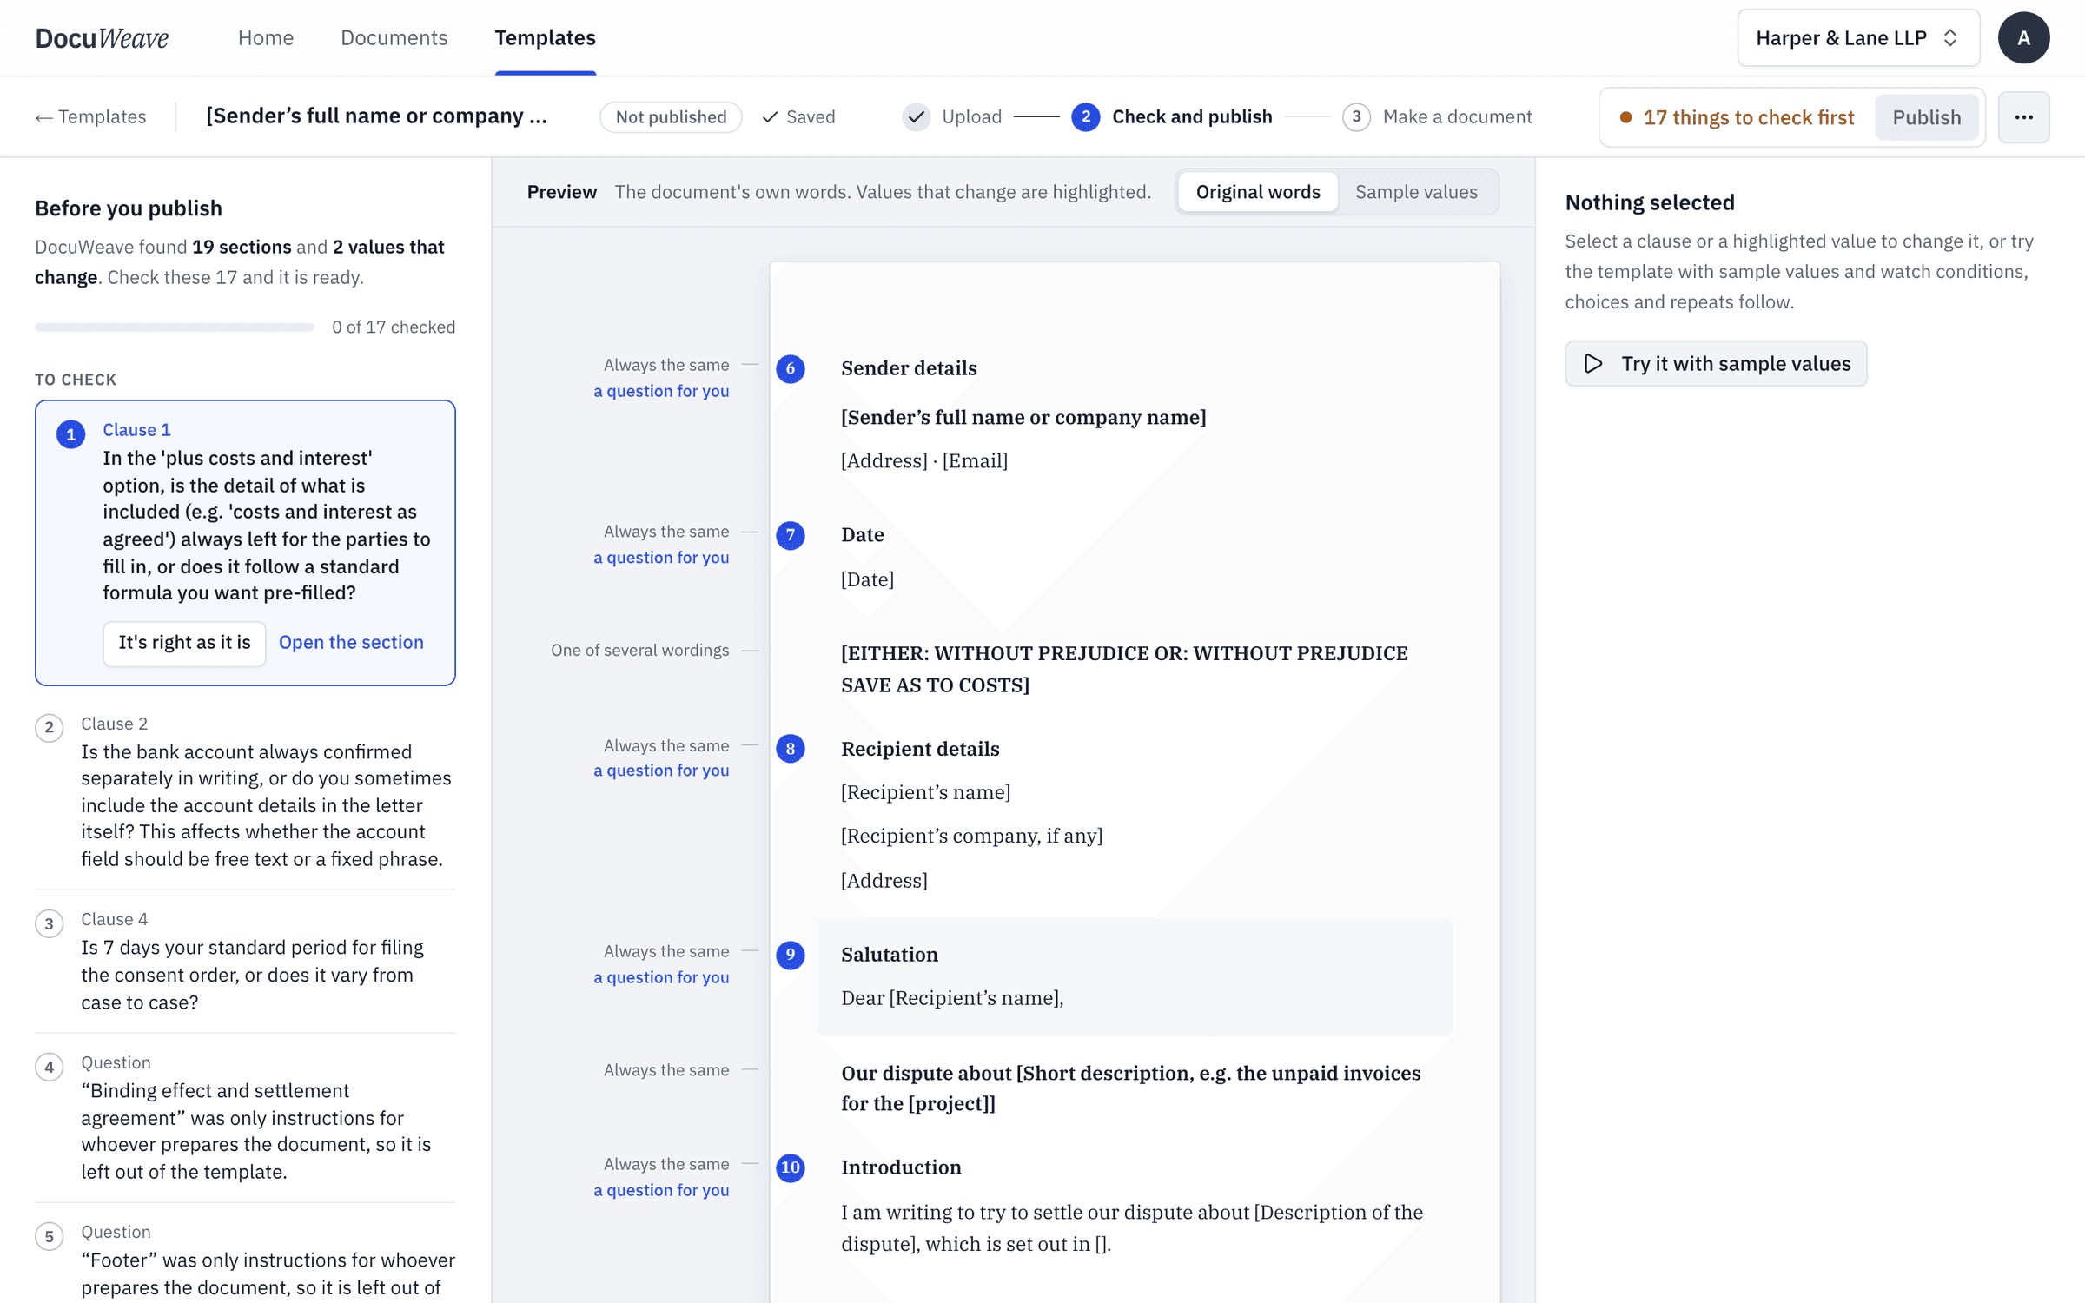The height and width of the screenshot is (1303, 2085).
Task: Click the number 5 circle for Footer question
Action: (49, 1236)
